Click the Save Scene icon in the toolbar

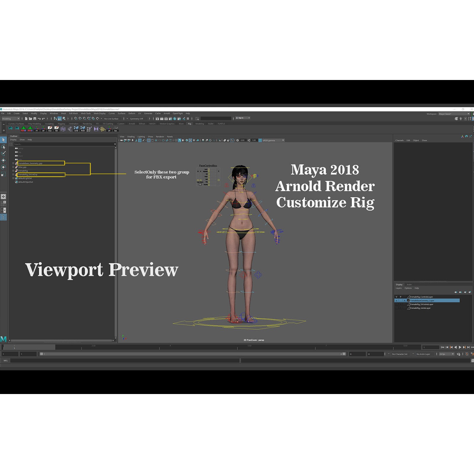coord(34,119)
